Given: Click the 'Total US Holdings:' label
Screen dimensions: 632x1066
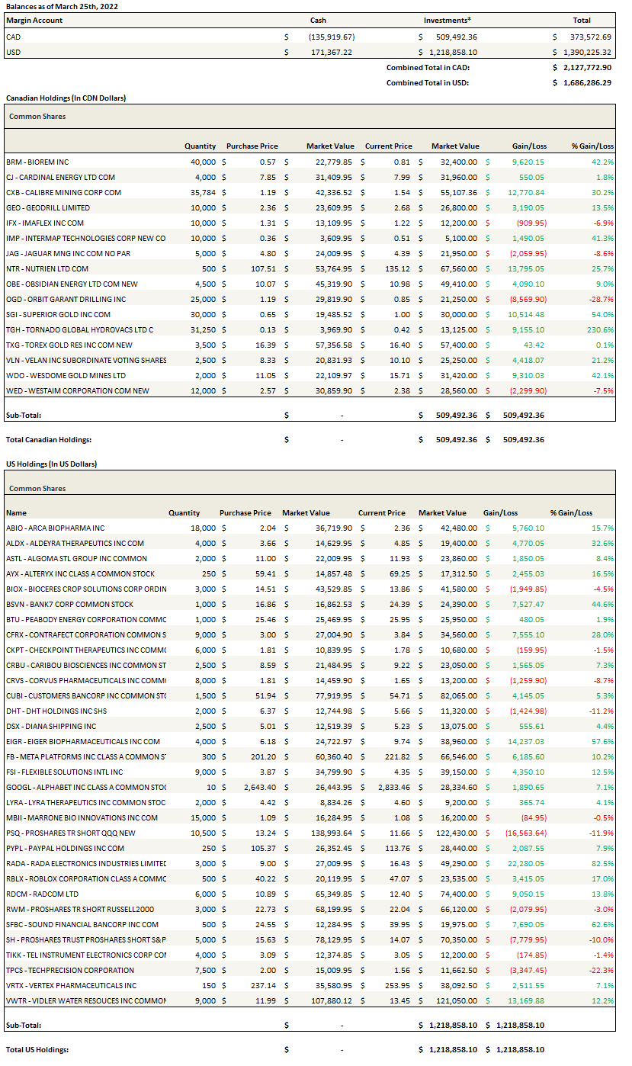Looking at the screenshot, I should [x=37, y=1049].
